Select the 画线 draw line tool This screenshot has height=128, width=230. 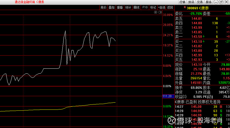point(136,7)
